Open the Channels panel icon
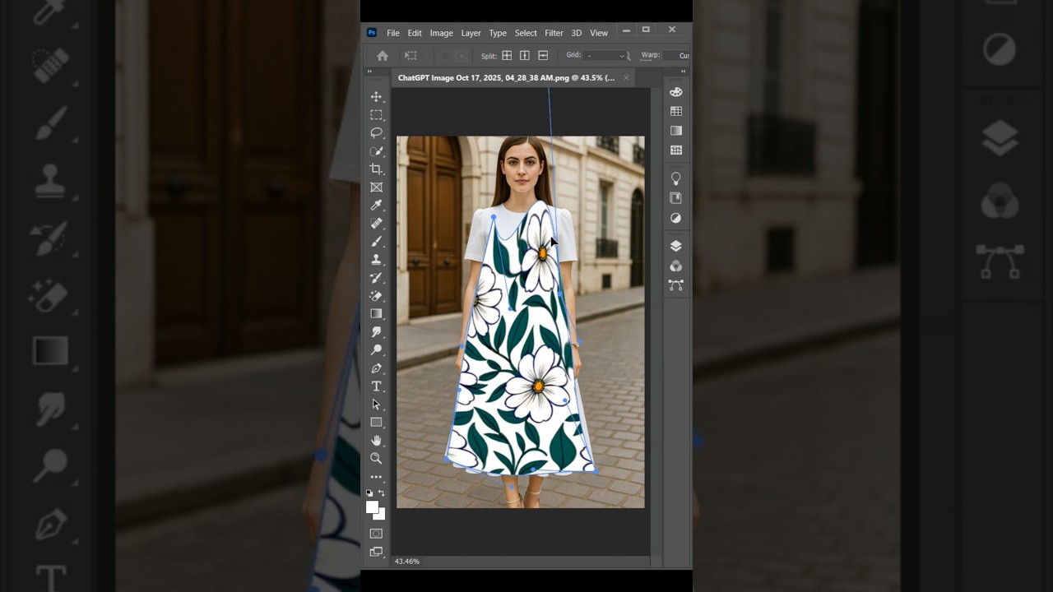Image resolution: width=1053 pixels, height=592 pixels. pyautogui.click(x=676, y=266)
